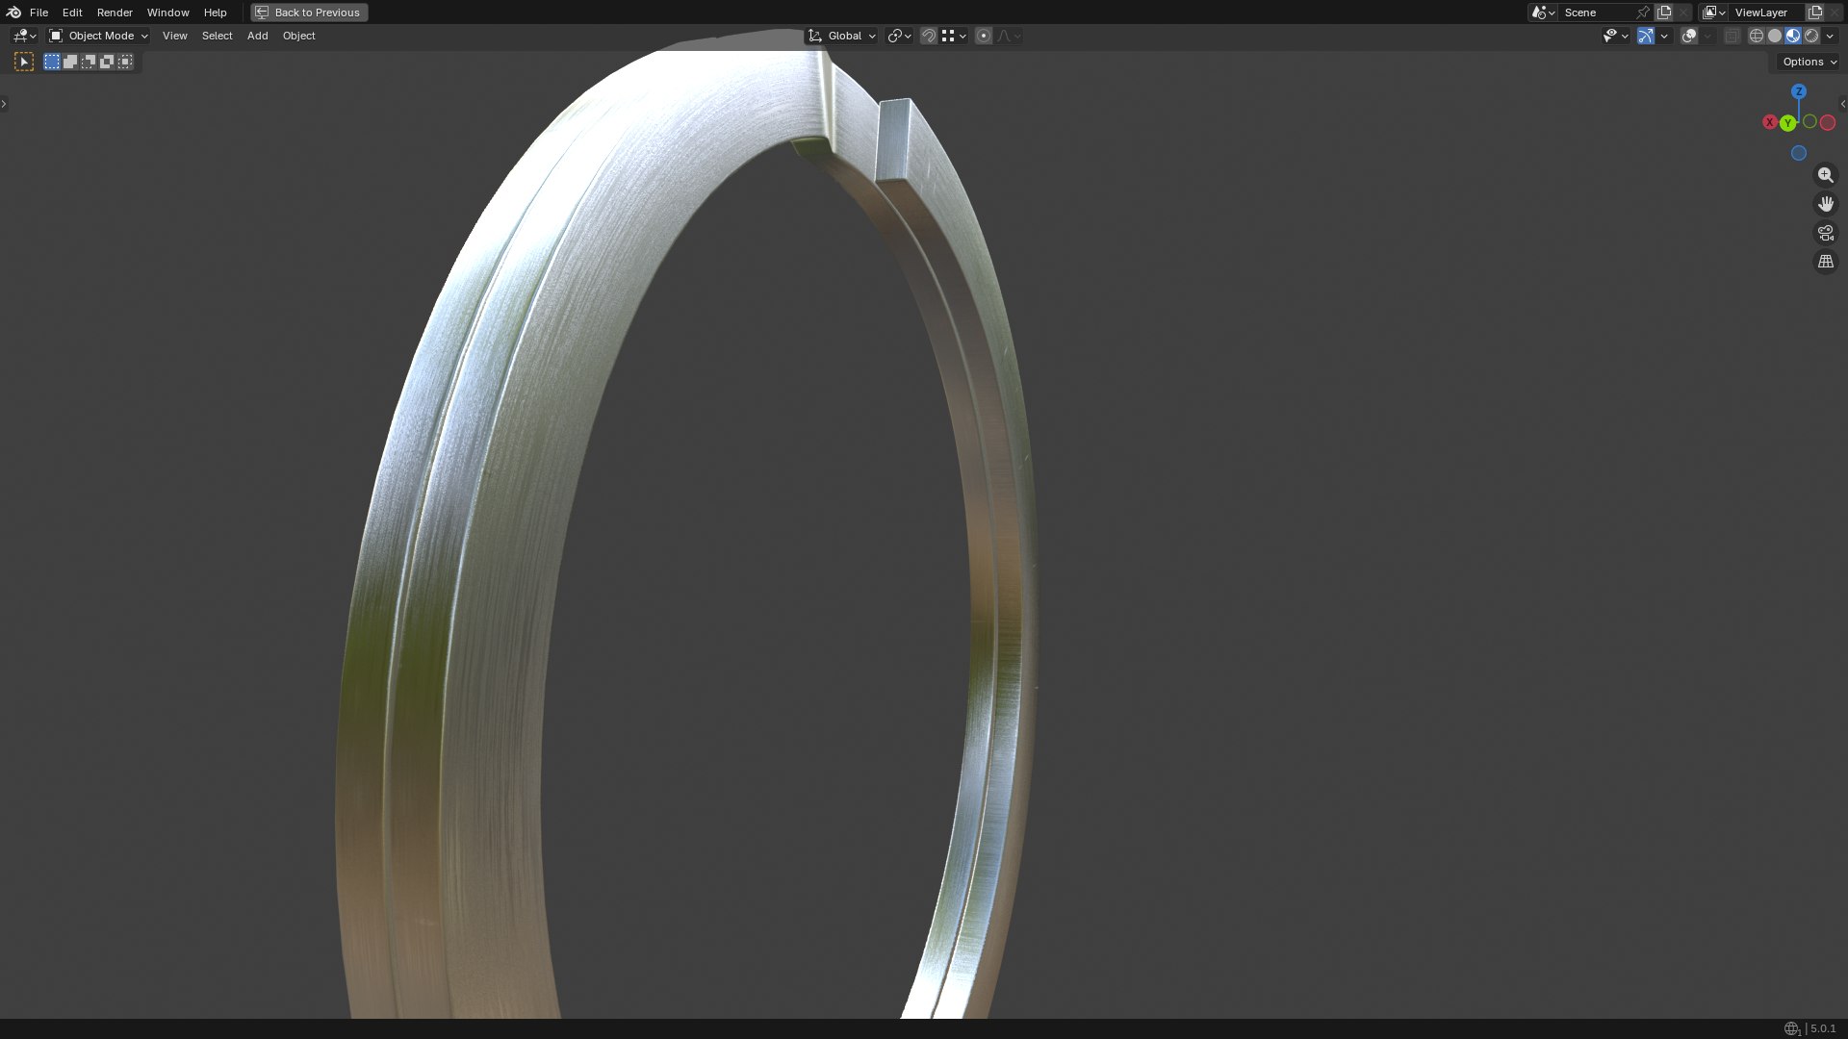Add a new view layer icon

click(1815, 13)
